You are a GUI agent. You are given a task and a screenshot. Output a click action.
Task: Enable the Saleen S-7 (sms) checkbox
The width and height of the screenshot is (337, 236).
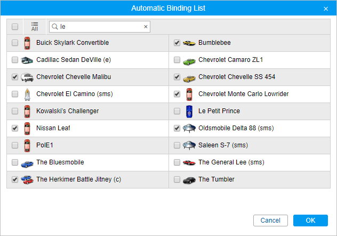point(177,145)
